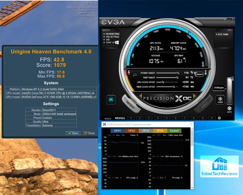Click the version number 6.0.2.3
Viewport: 243px width, 195px height.
pos(108,118)
